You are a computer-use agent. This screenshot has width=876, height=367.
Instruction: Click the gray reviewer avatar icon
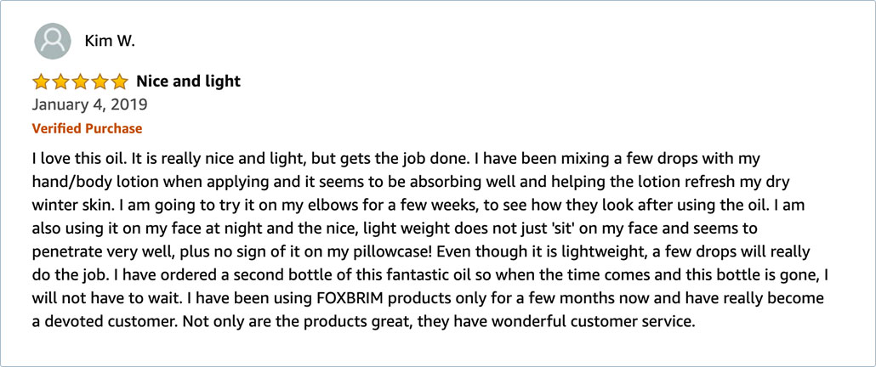pos(53,42)
